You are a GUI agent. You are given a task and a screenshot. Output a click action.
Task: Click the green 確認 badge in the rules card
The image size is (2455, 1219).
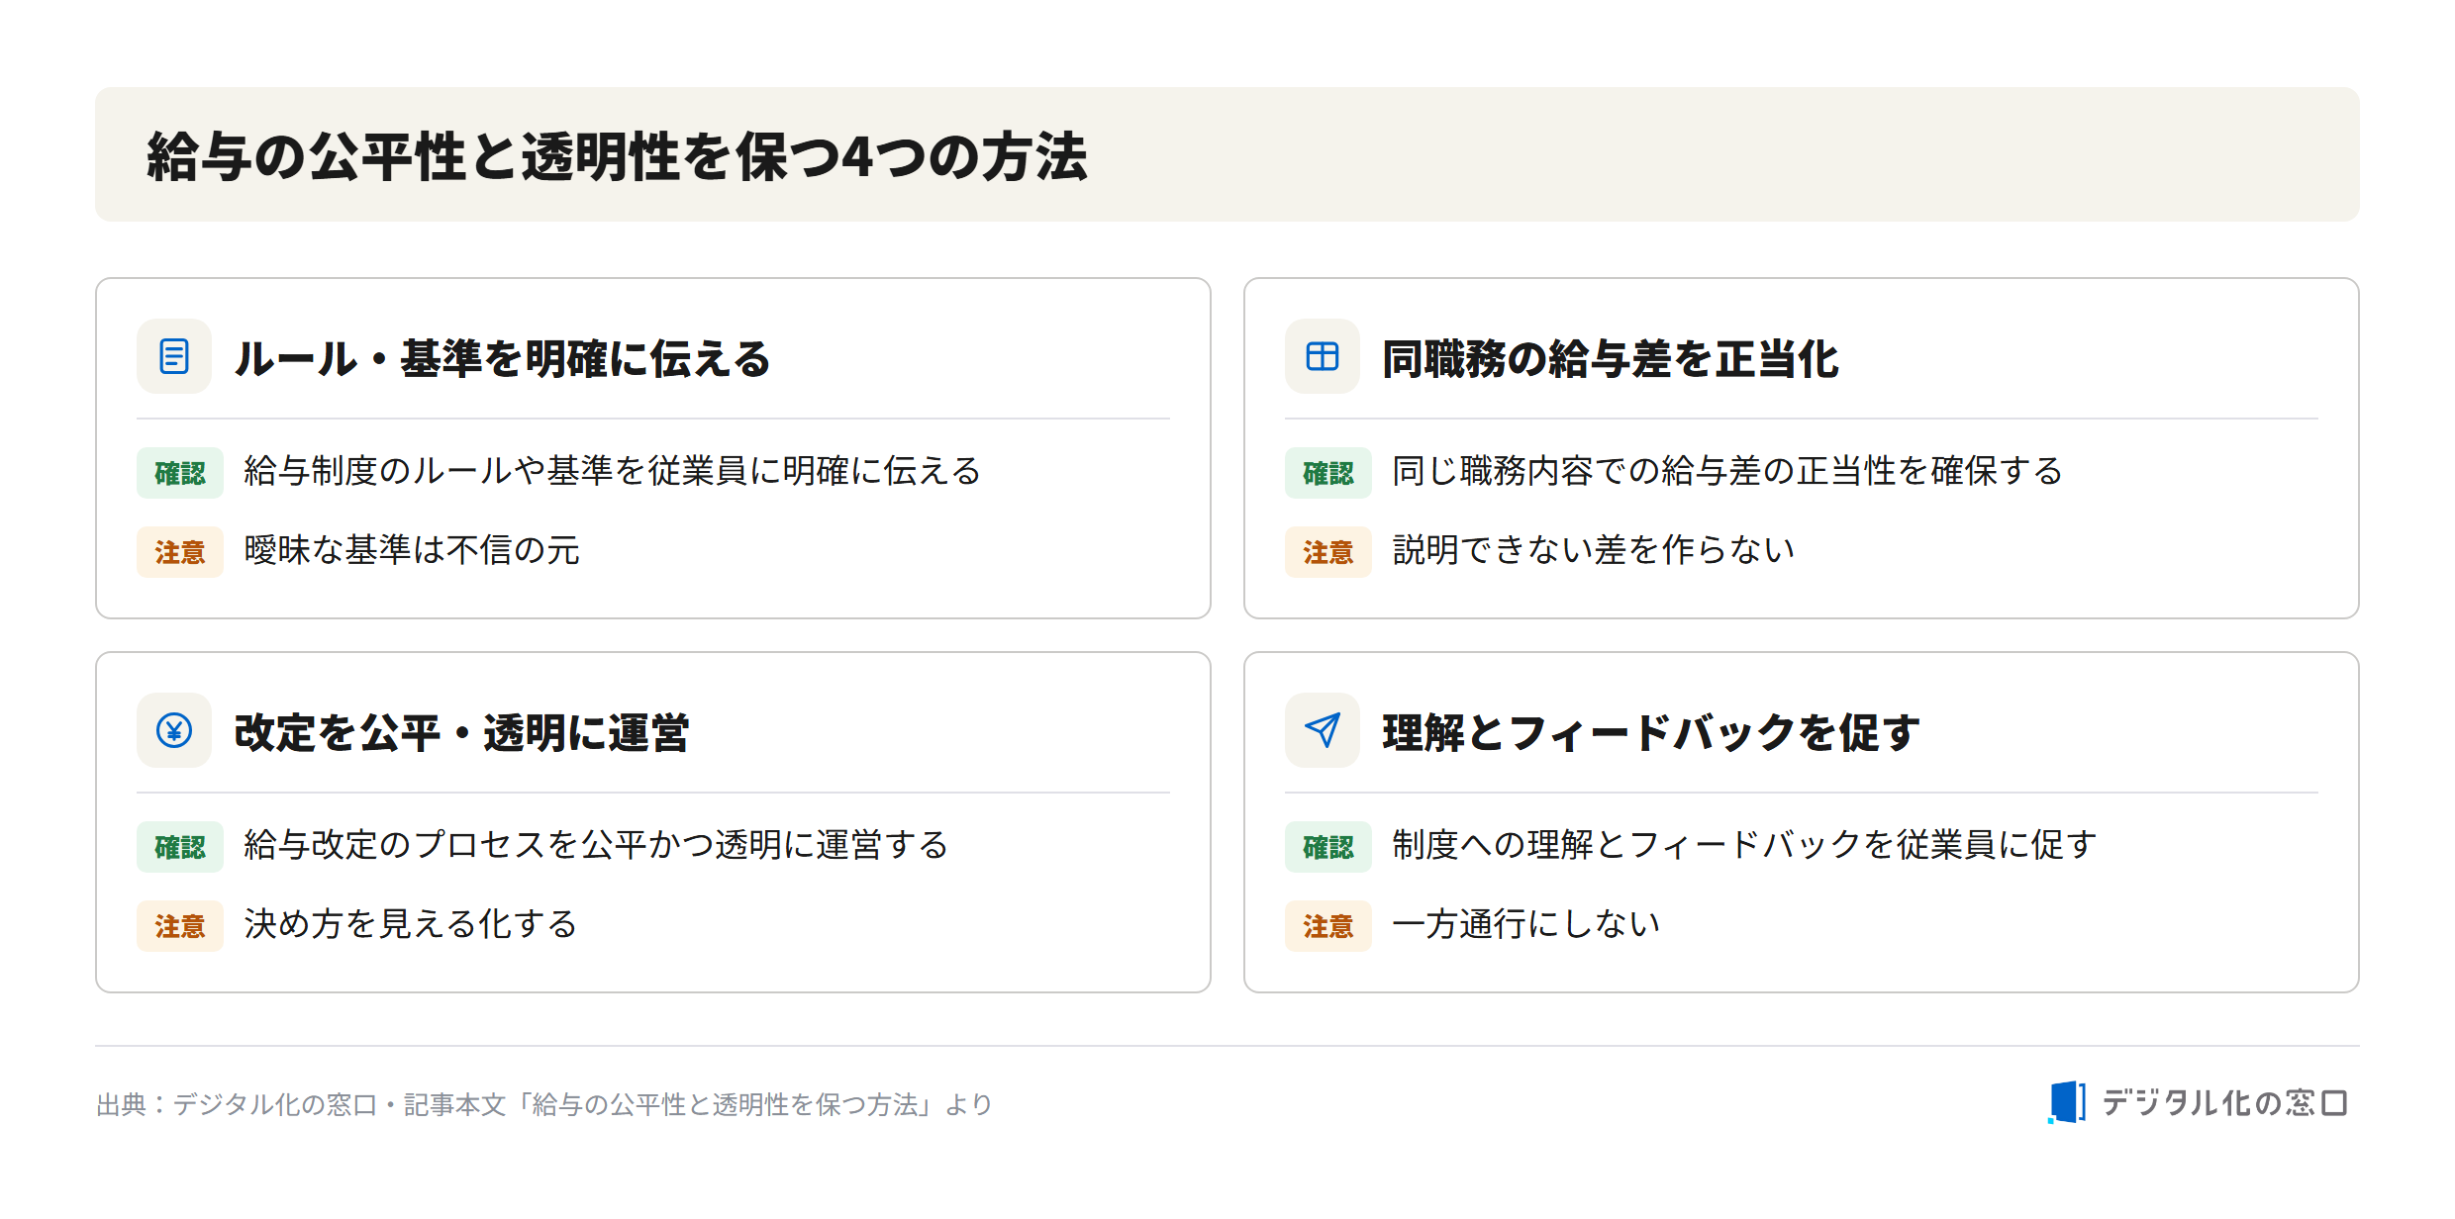(180, 473)
